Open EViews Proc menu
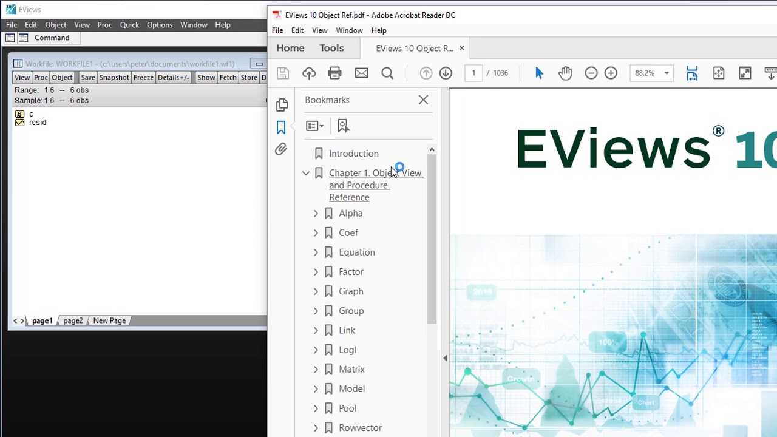Screen dimensions: 777x437 [x=104, y=25]
